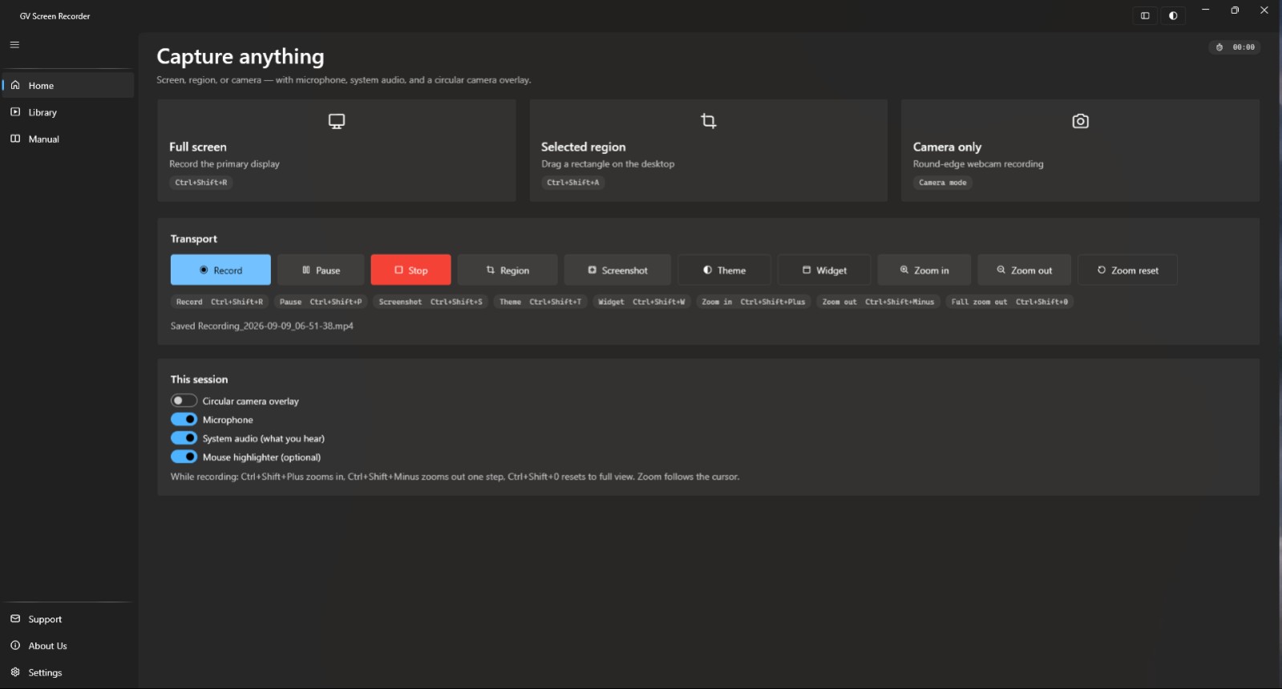This screenshot has height=689, width=1282.
Task: Open the Manual page
Action: (x=68, y=139)
